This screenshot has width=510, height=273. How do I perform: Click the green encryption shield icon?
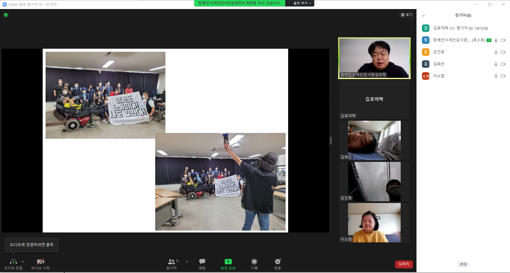[6, 15]
